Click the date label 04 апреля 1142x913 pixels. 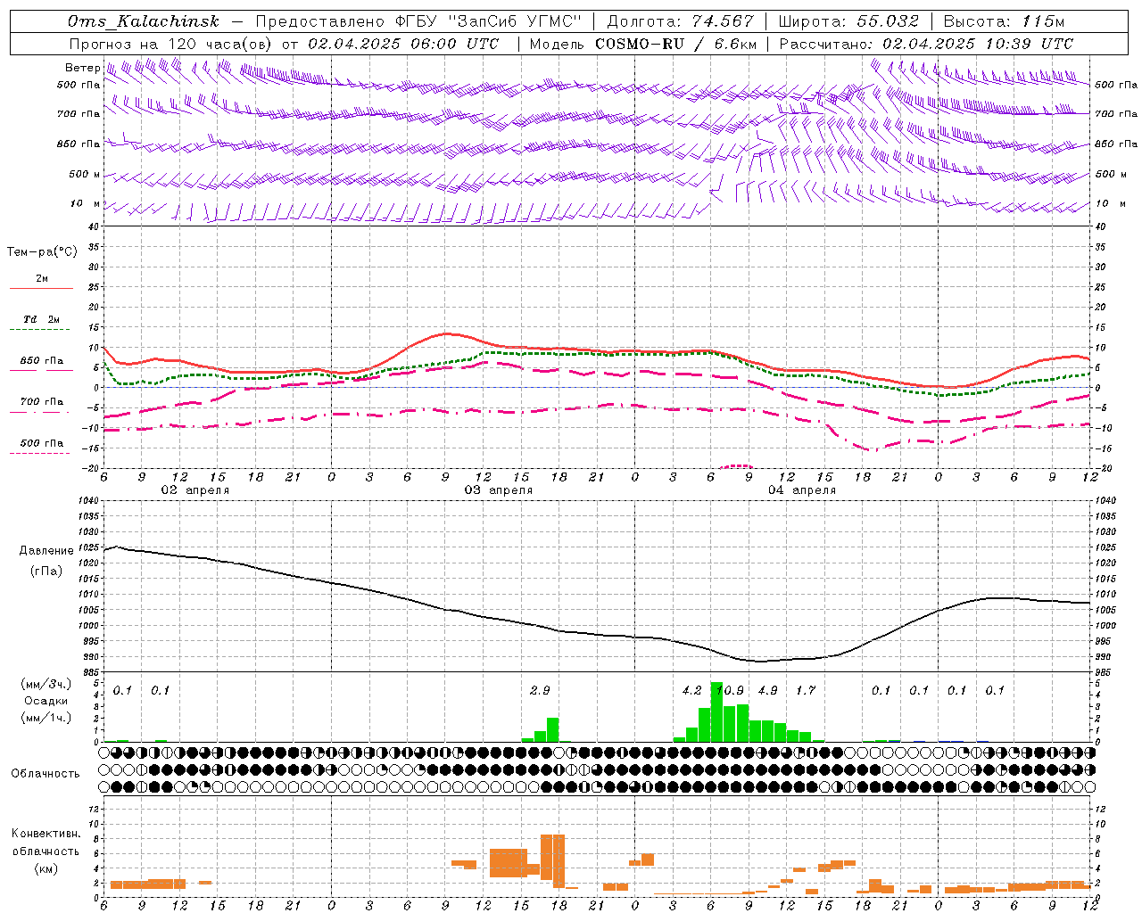point(801,490)
